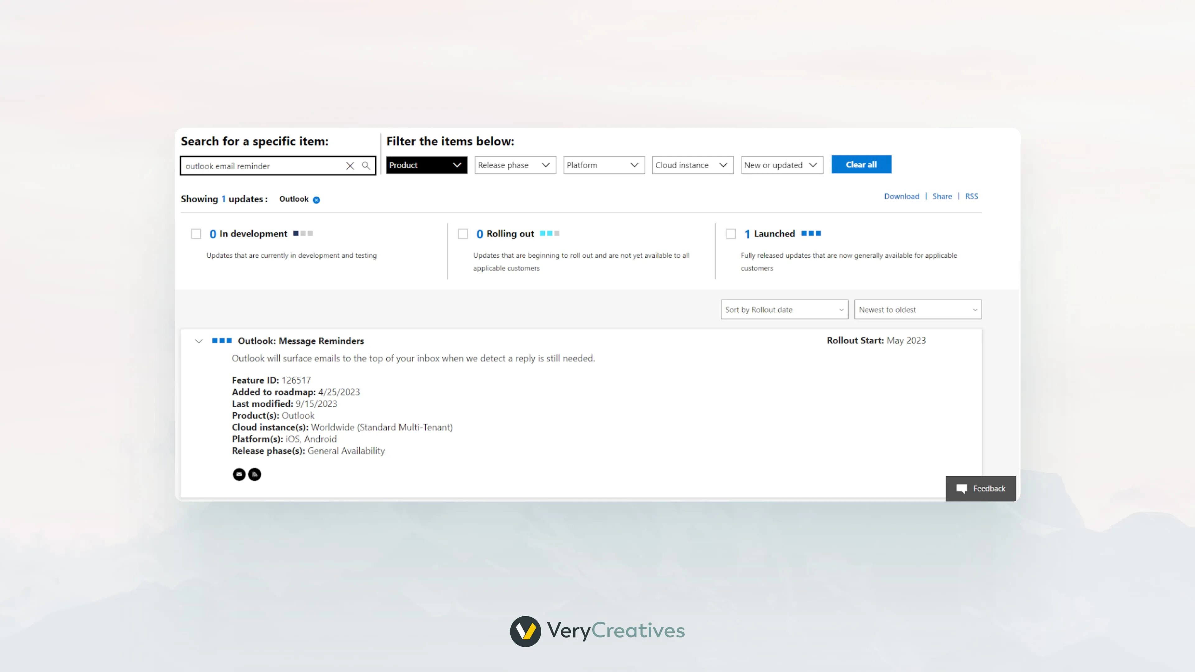Click the RSS feed icon below the feature

click(x=255, y=474)
